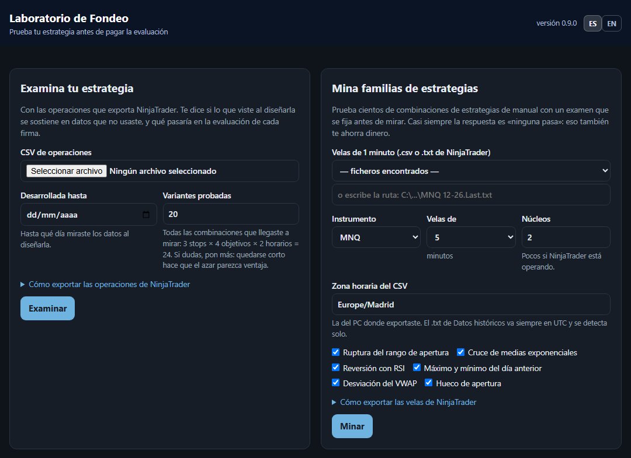The width and height of the screenshot is (631, 458).
Task: Open the Velas de minutes dropdown
Action: point(471,237)
